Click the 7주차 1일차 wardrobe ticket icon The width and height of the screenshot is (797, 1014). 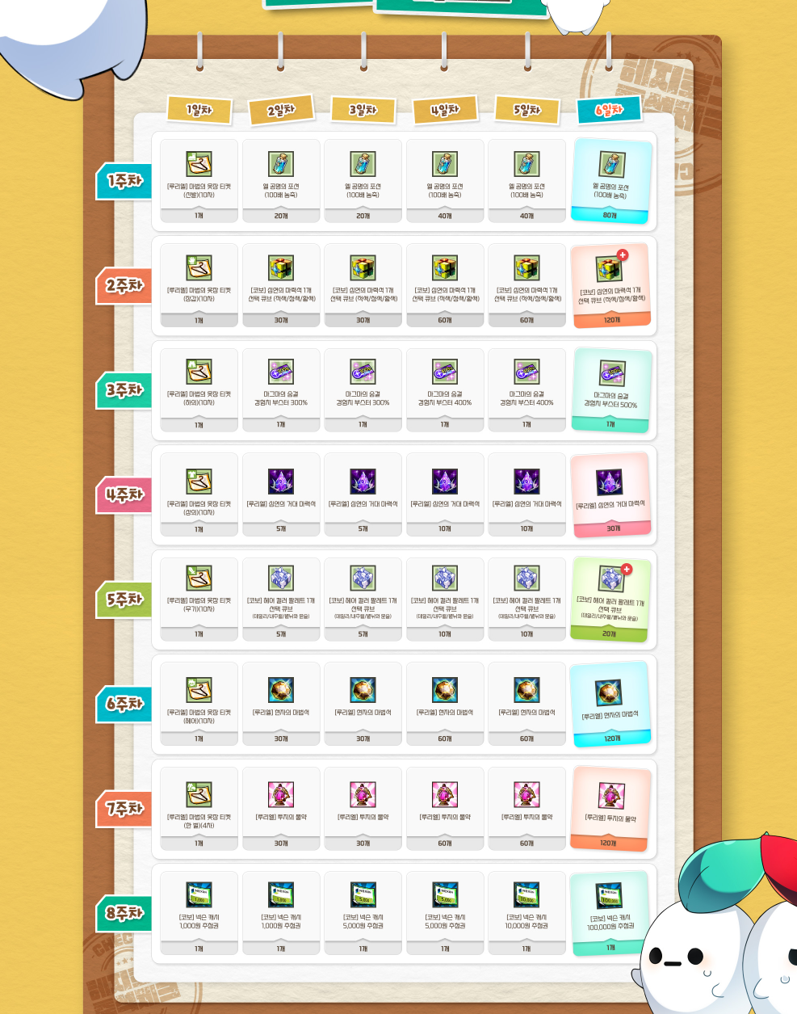tap(199, 795)
